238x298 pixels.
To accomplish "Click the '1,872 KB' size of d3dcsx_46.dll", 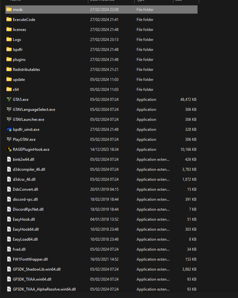I will coord(189,179).
